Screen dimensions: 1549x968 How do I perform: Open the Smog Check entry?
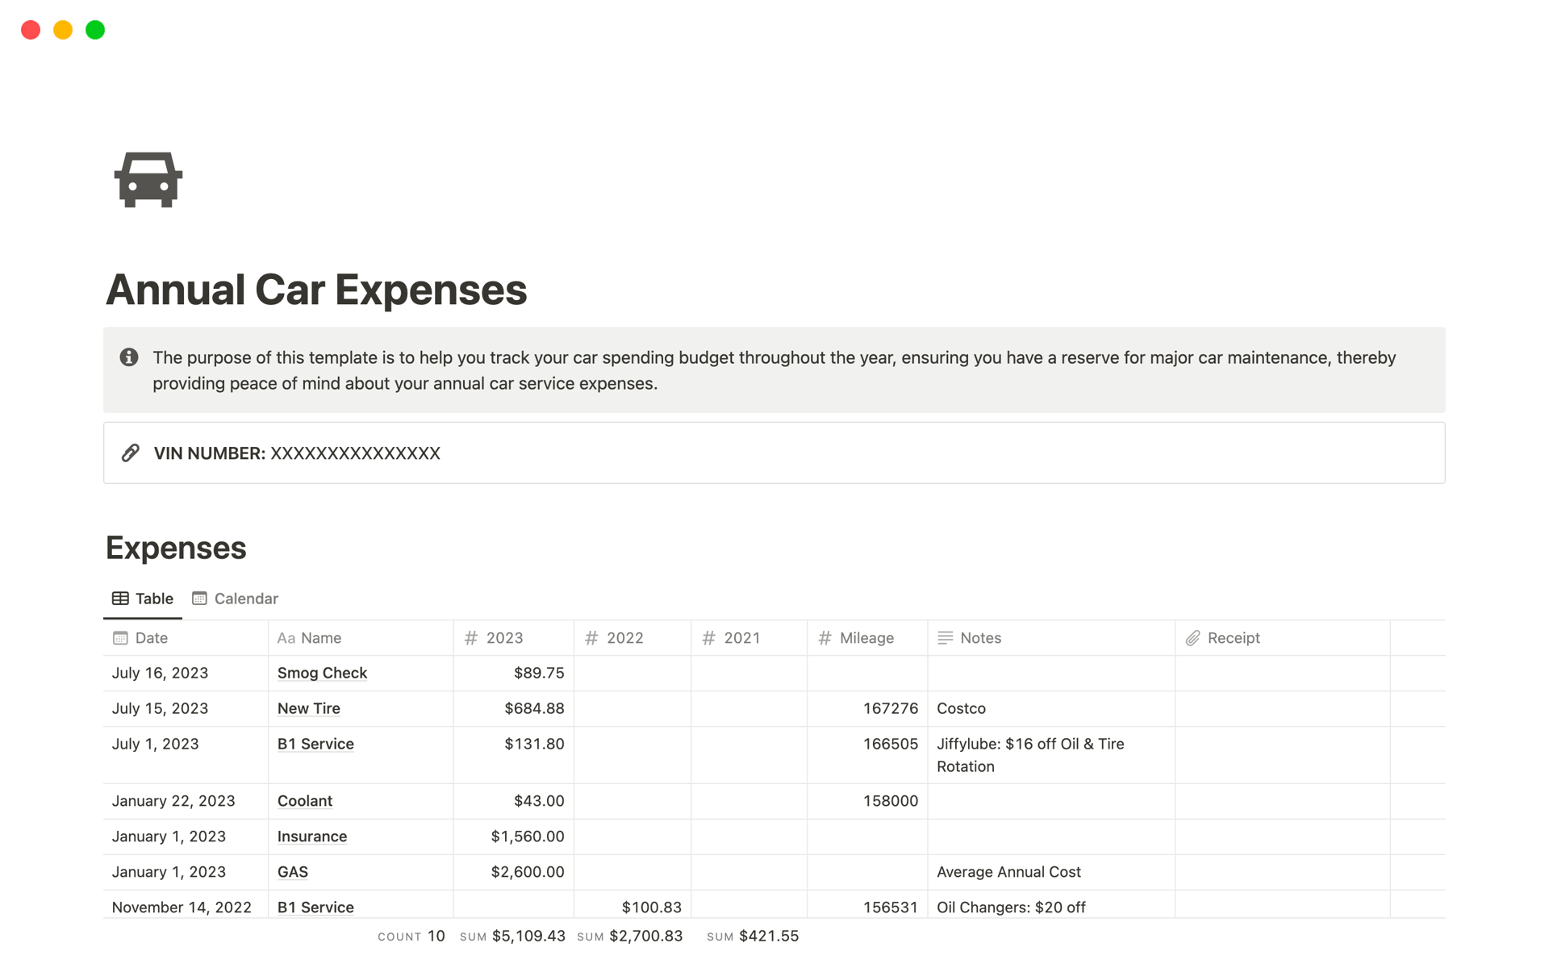click(322, 673)
